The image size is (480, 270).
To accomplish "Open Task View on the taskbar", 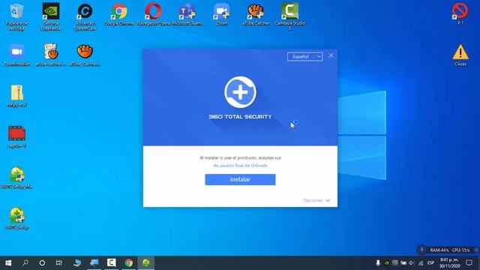I will click(59, 263).
